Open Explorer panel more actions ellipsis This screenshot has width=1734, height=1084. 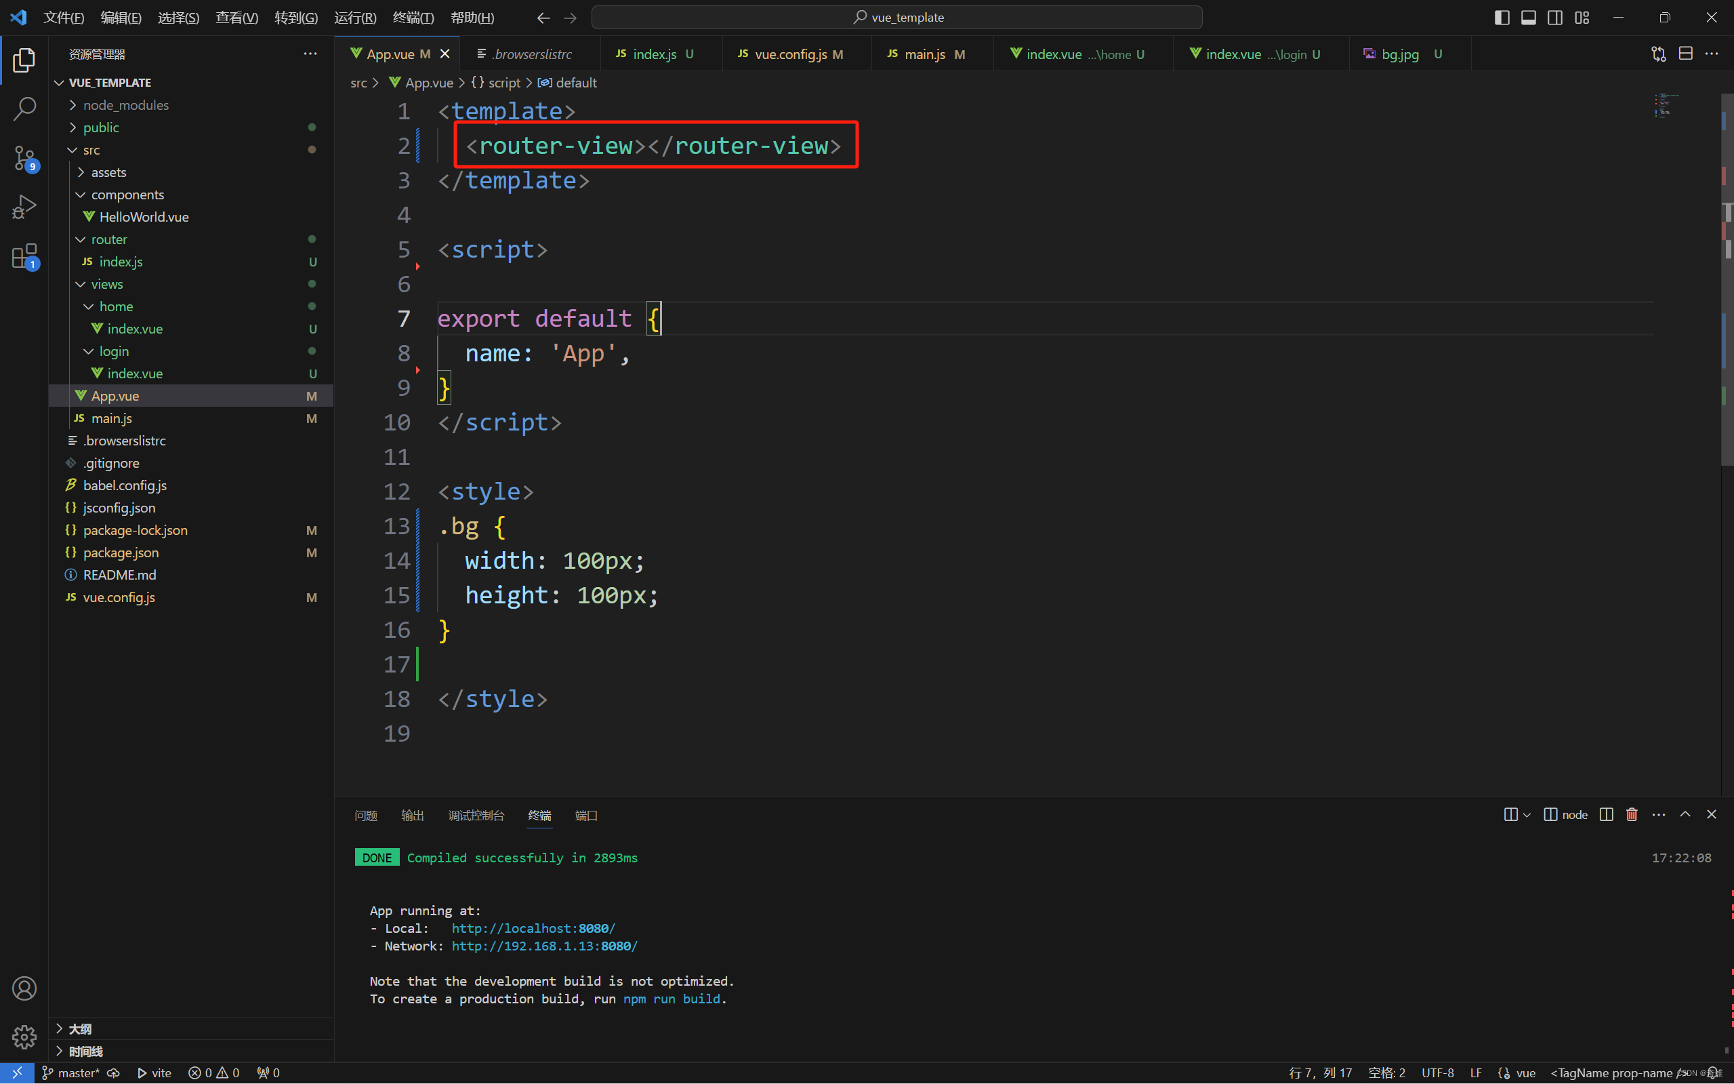[x=310, y=54]
